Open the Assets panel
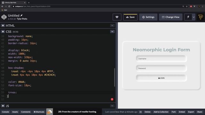This screenshot has width=205, height=115. 15,112
